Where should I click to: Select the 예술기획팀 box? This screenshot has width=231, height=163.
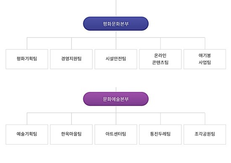coord(27,135)
